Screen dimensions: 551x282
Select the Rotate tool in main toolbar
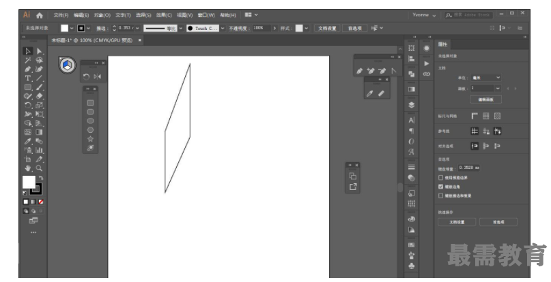pyautogui.click(x=28, y=105)
